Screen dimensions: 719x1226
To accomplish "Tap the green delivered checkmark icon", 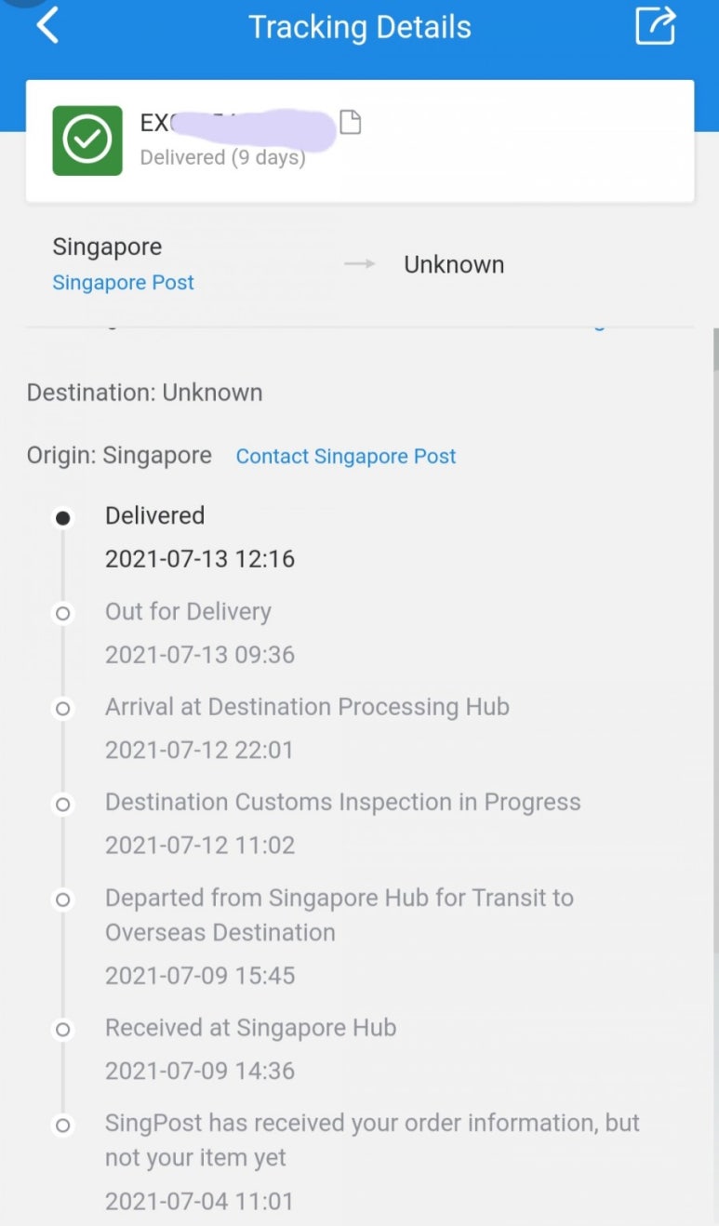I will (x=87, y=140).
